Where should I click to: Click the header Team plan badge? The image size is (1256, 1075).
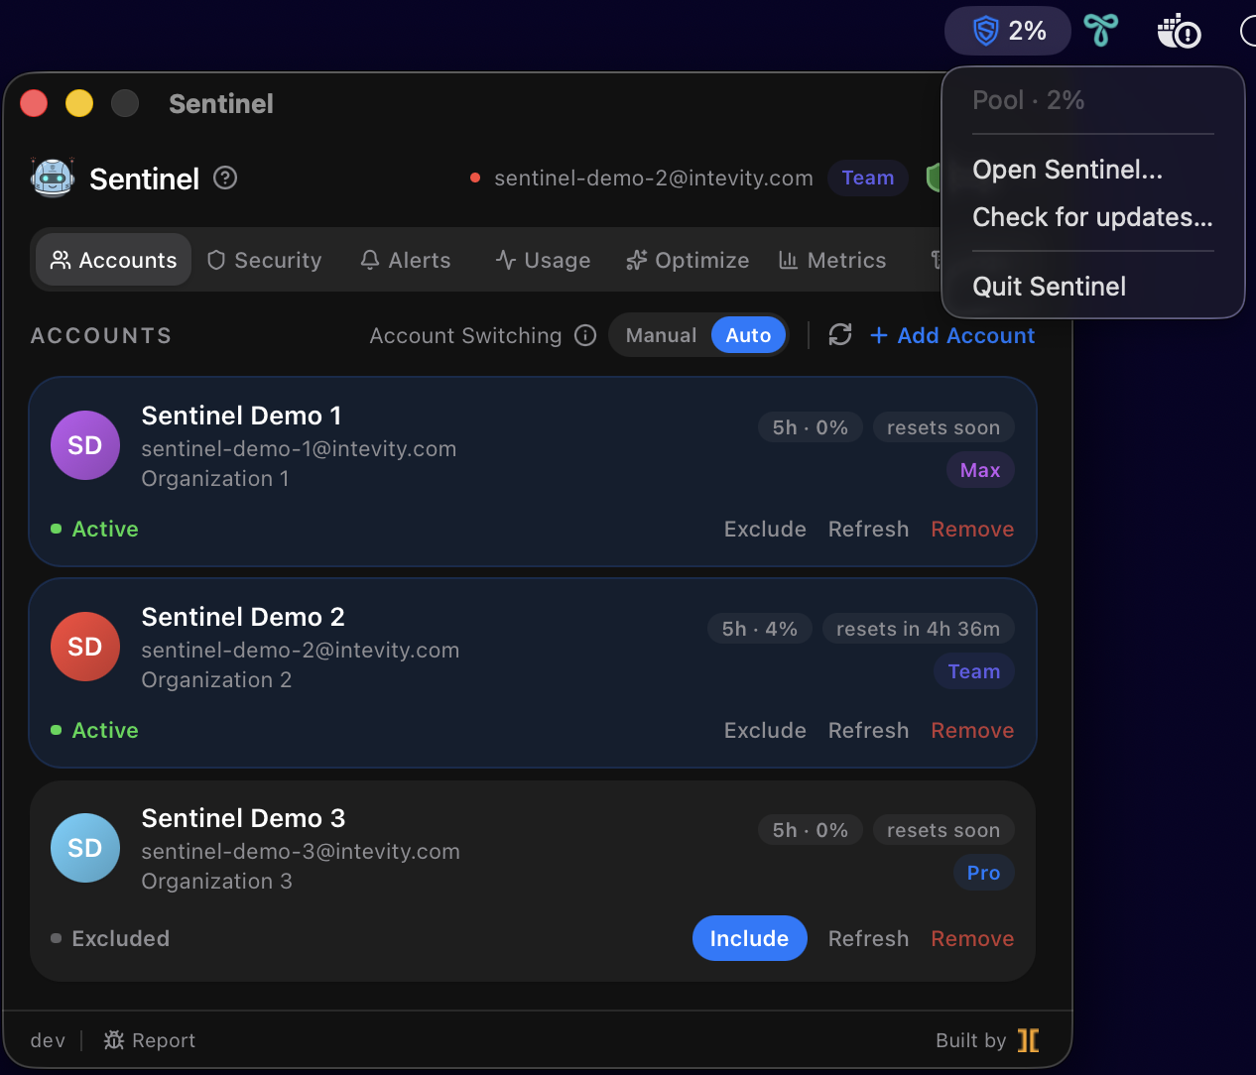tap(868, 178)
